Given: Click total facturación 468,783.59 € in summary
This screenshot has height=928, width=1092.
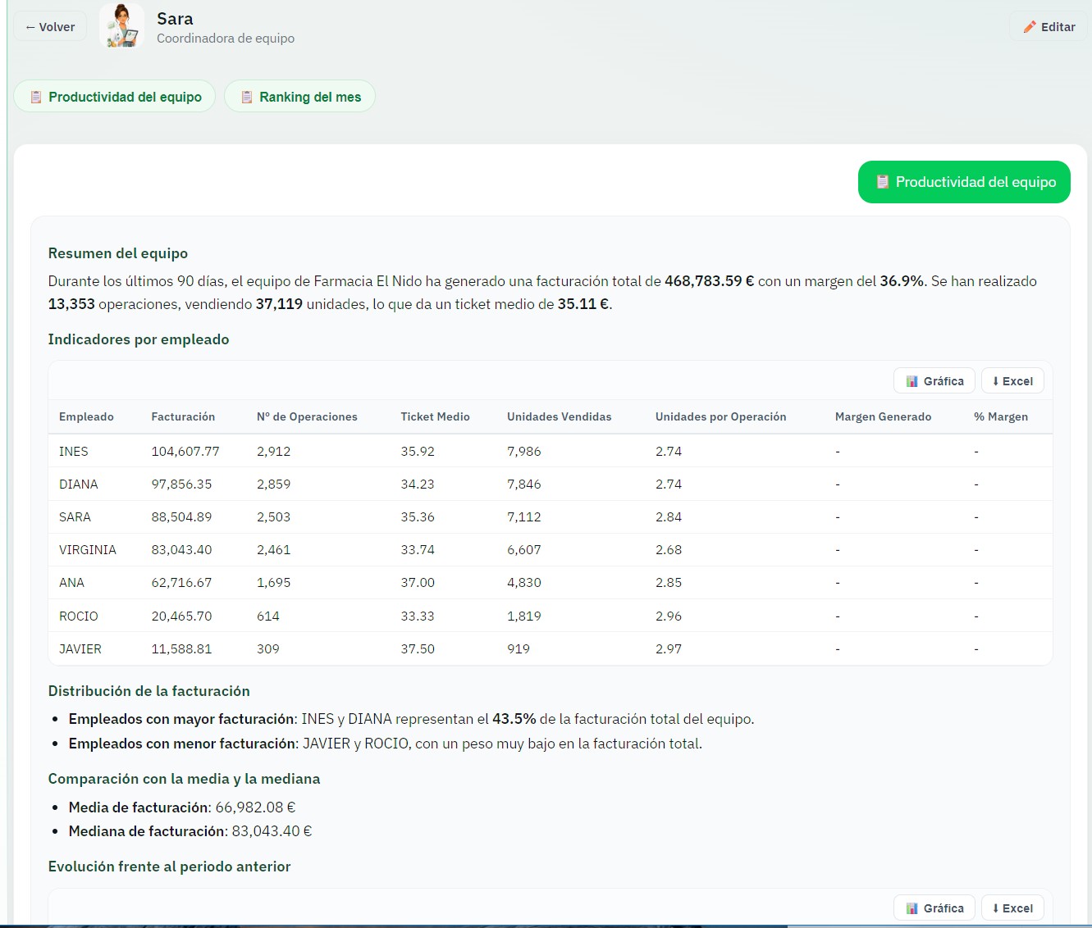Looking at the screenshot, I should (x=709, y=281).
